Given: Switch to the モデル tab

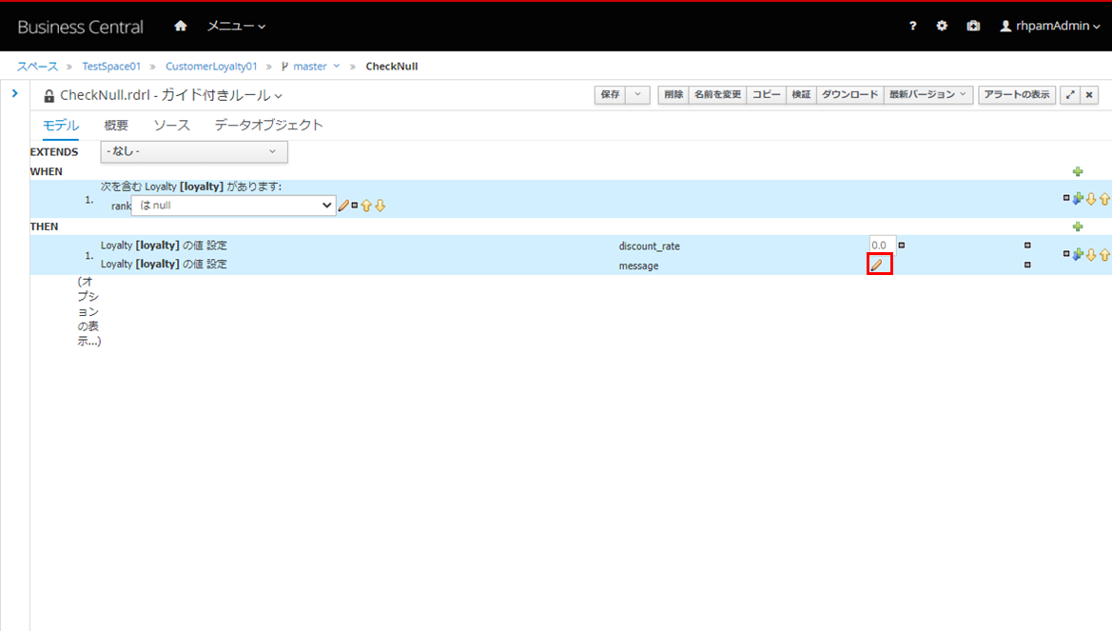Looking at the screenshot, I should tap(60, 126).
